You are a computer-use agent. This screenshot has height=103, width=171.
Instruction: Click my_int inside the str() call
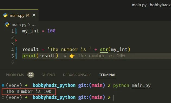[x=119, y=50]
